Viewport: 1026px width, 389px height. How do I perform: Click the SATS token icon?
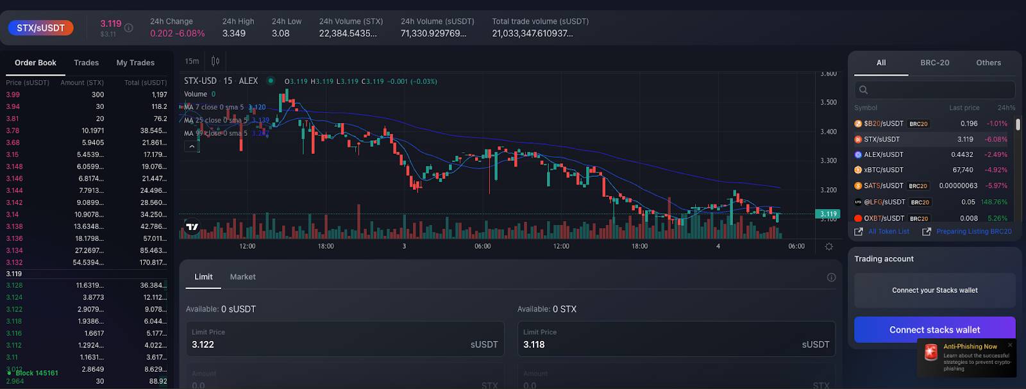[858, 186]
